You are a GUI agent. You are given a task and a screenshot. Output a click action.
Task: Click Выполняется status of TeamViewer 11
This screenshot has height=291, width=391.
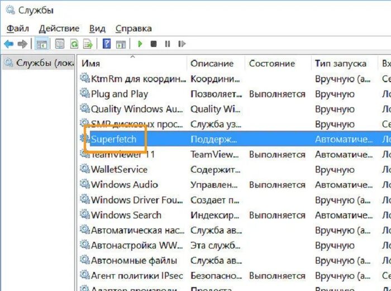[x=277, y=155]
